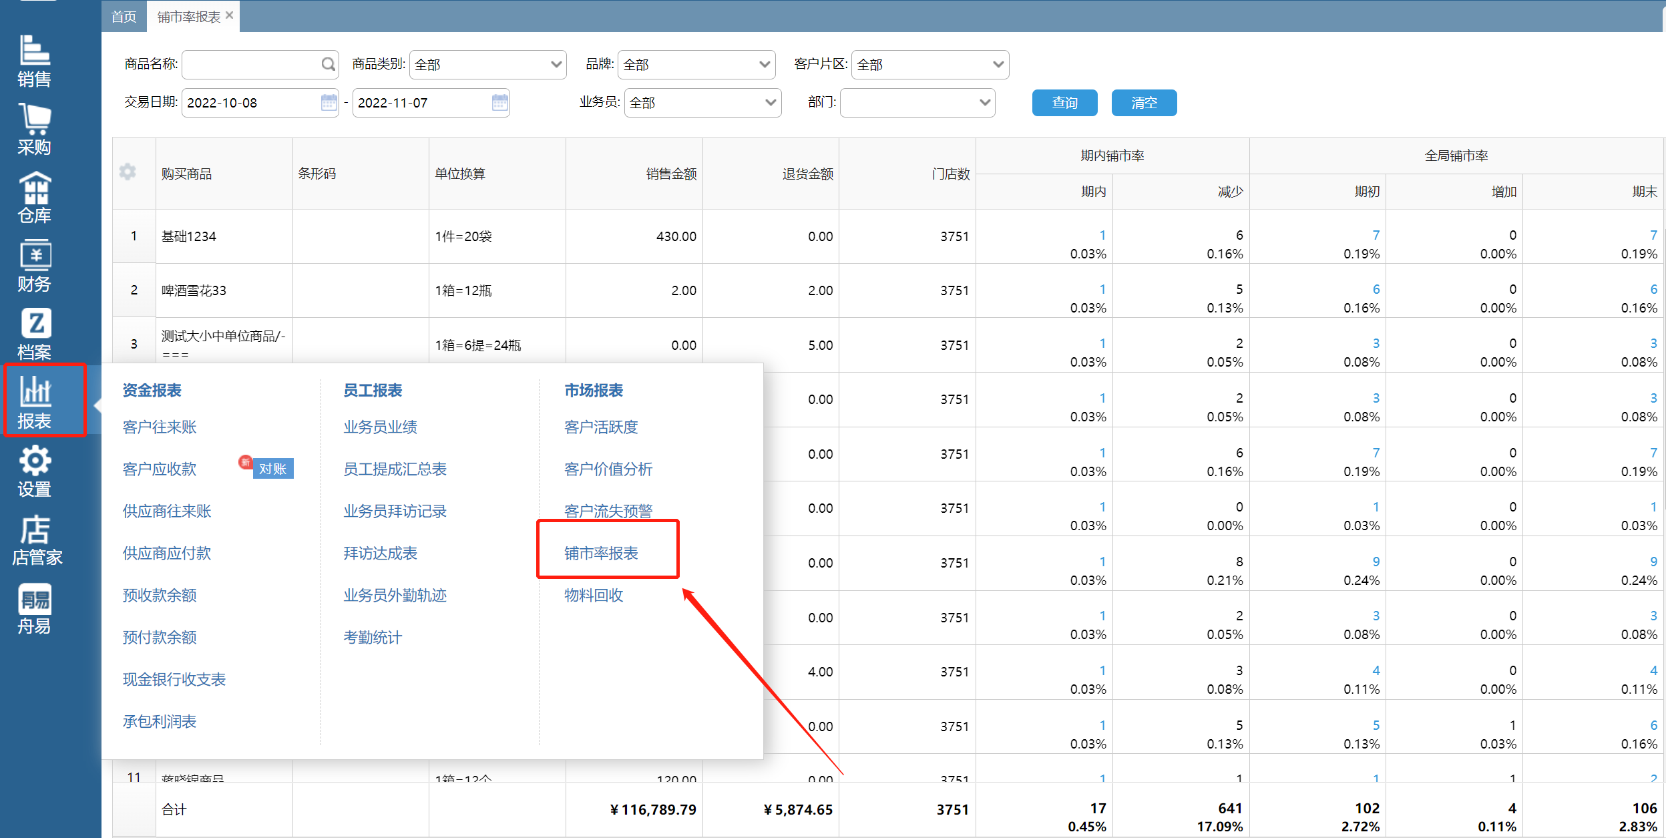1666x838 pixels.
Task: Click the 清空 clear button
Action: tap(1144, 103)
